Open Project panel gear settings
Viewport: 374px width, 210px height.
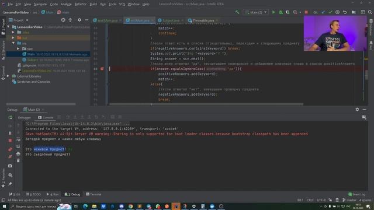(79, 20)
